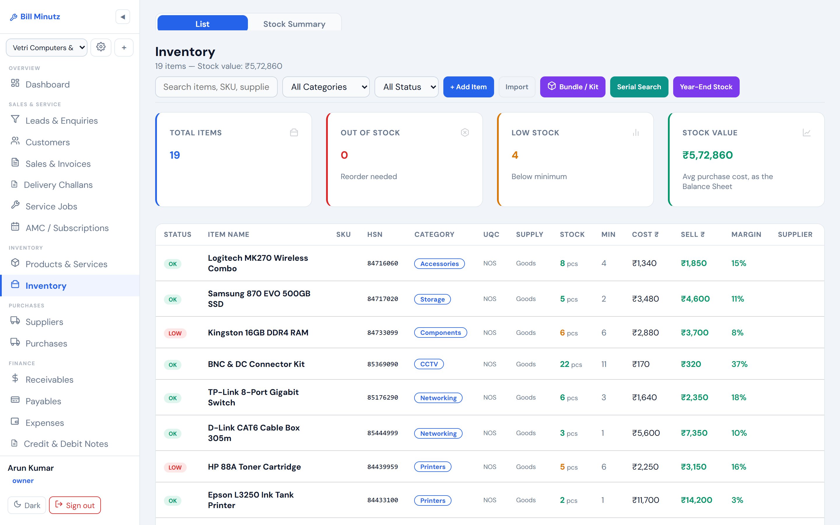This screenshot has height=525, width=840.
Task: Click the Stock Value chart icon
Action: pyautogui.click(x=806, y=132)
